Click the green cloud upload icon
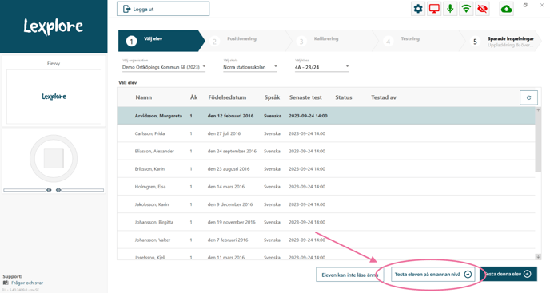Image resolution: width=550 pixels, height=293 pixels. (506, 9)
